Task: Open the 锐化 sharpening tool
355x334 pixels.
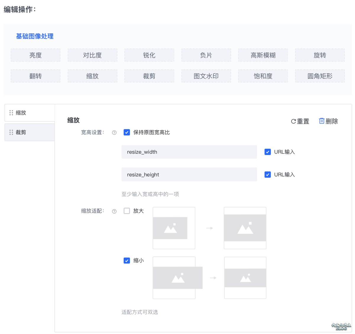Action: point(149,55)
